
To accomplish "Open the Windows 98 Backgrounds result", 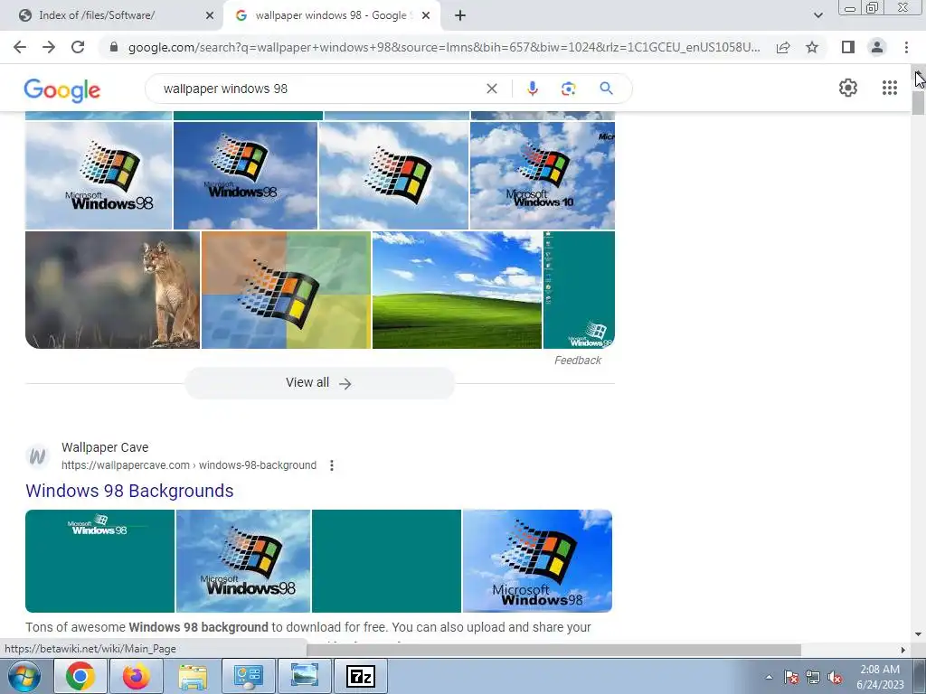I will [x=129, y=491].
